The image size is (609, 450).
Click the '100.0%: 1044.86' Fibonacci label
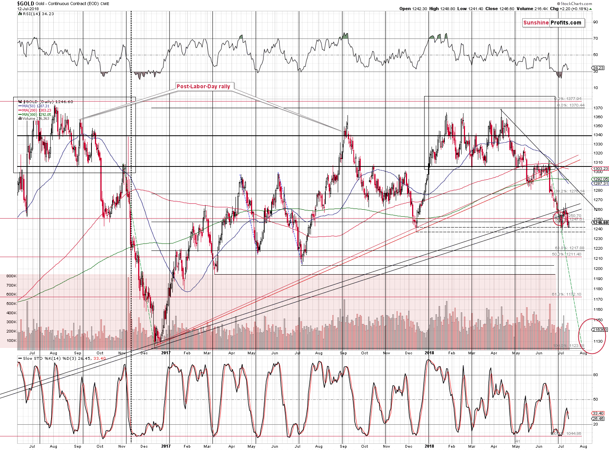566,433
